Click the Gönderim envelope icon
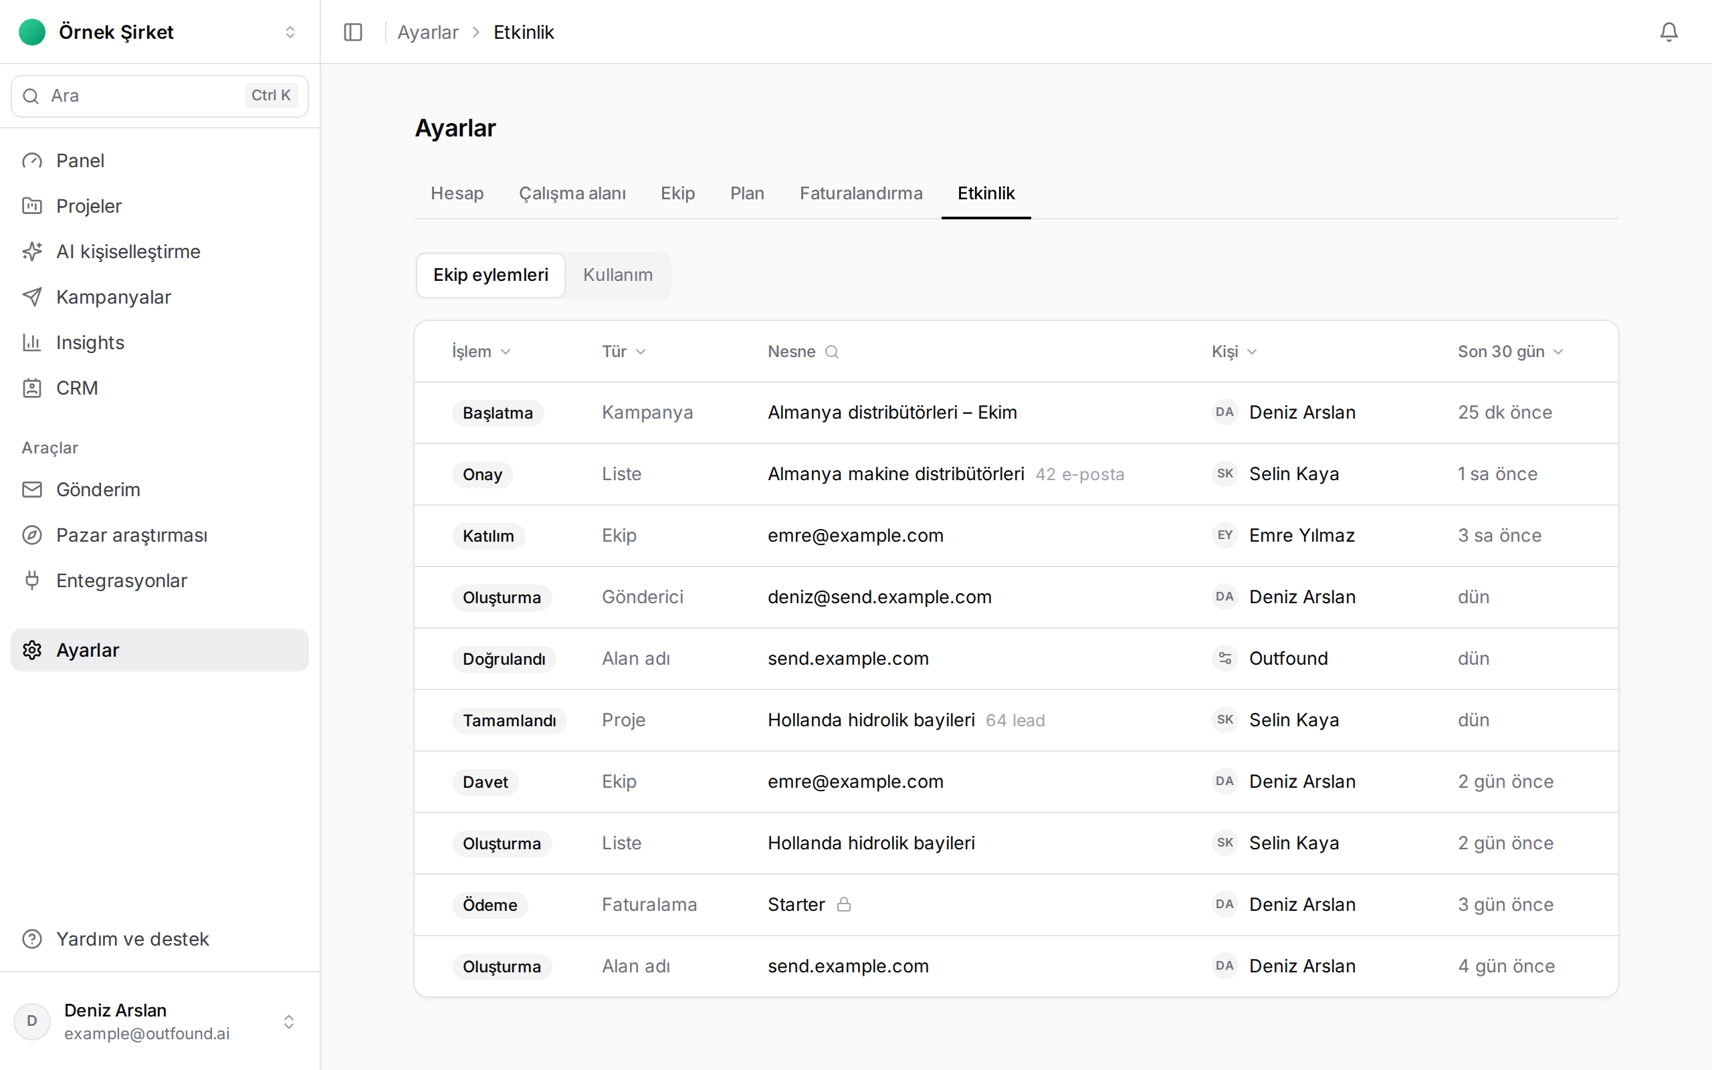 click(32, 490)
